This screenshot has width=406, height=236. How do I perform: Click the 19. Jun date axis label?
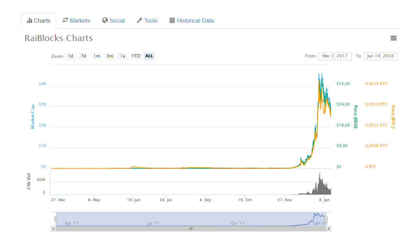point(134,200)
